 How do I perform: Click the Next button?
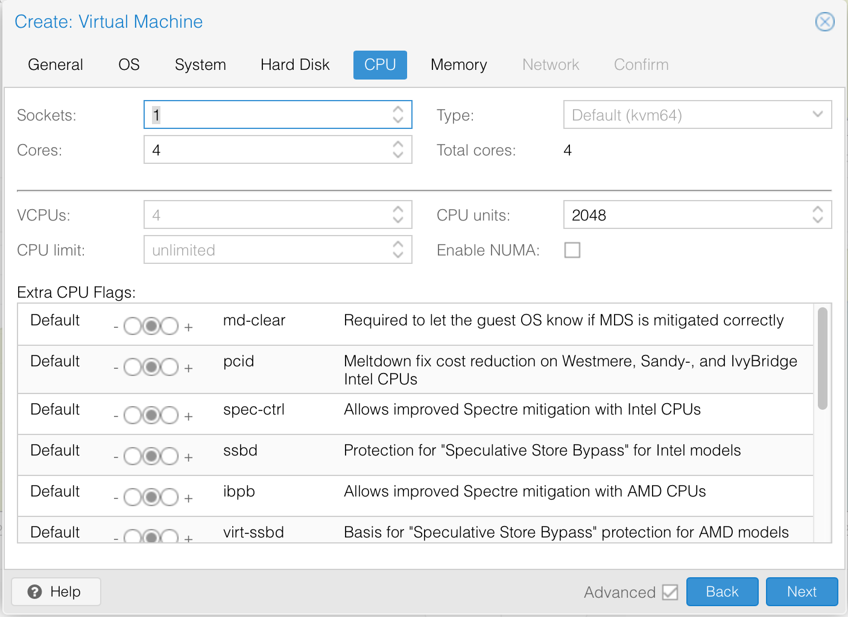point(802,592)
